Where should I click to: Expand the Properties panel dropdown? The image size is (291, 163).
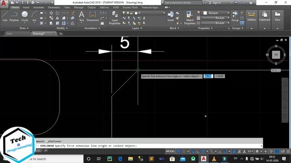pos(205,28)
